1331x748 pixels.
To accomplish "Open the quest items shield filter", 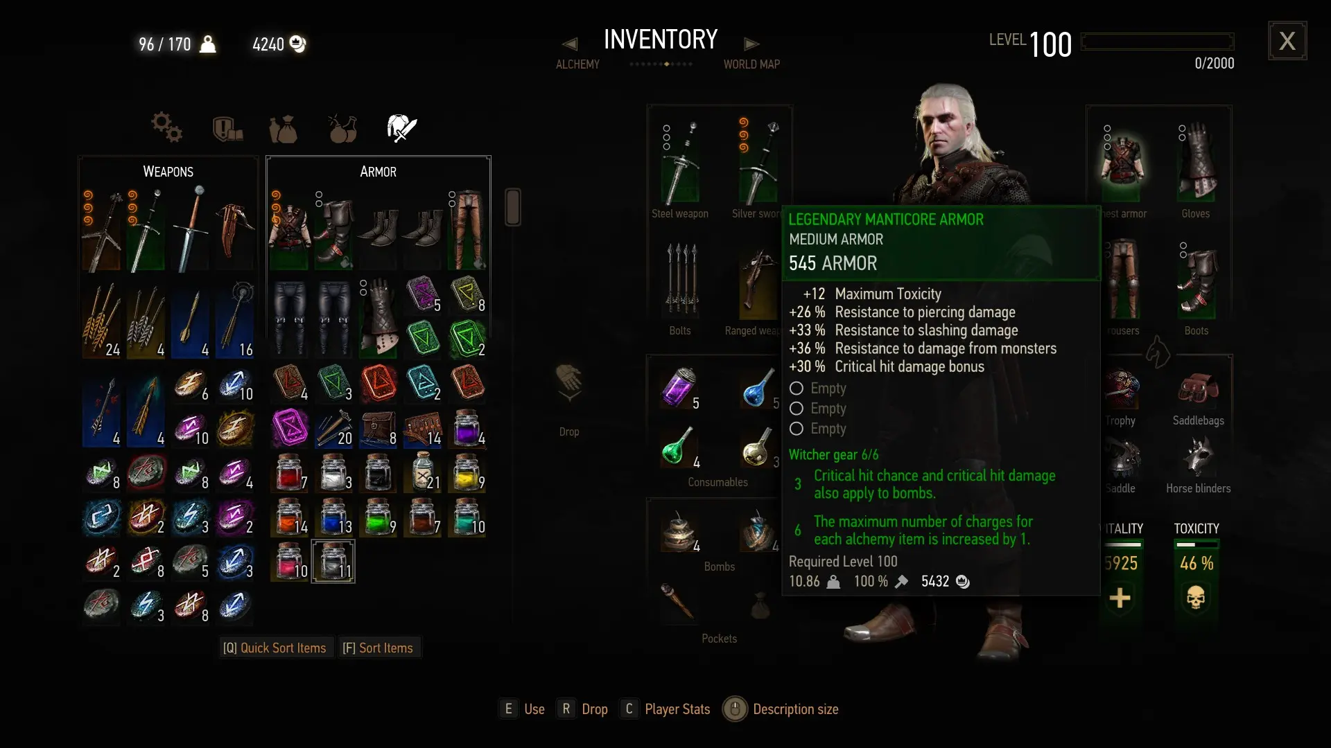I will coord(227,129).
